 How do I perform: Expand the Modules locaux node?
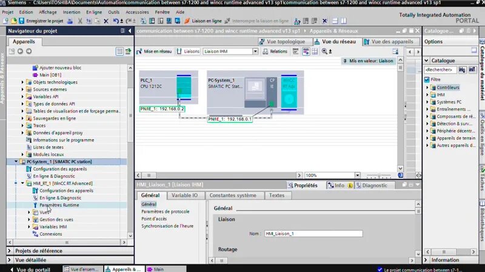[22, 155]
